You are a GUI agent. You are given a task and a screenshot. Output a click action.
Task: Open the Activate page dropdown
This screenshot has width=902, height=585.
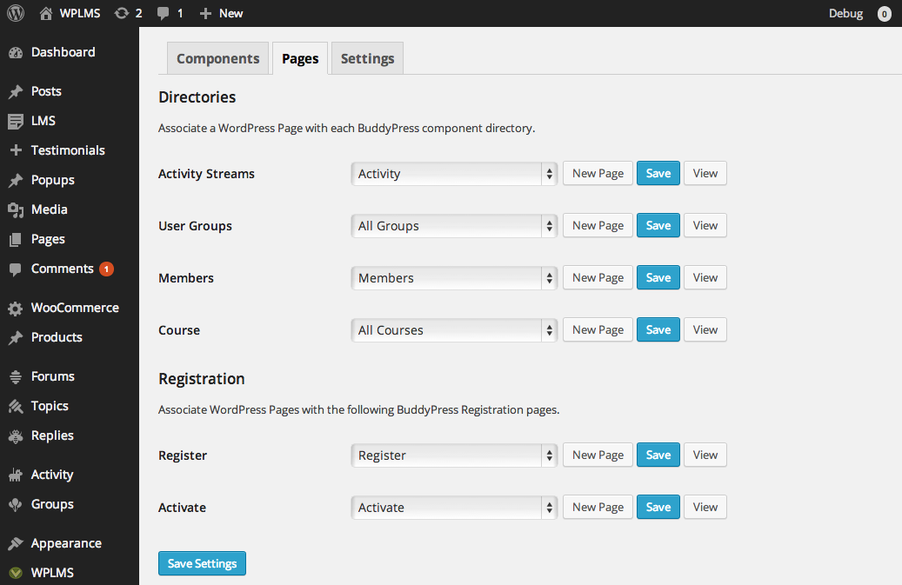(x=454, y=508)
